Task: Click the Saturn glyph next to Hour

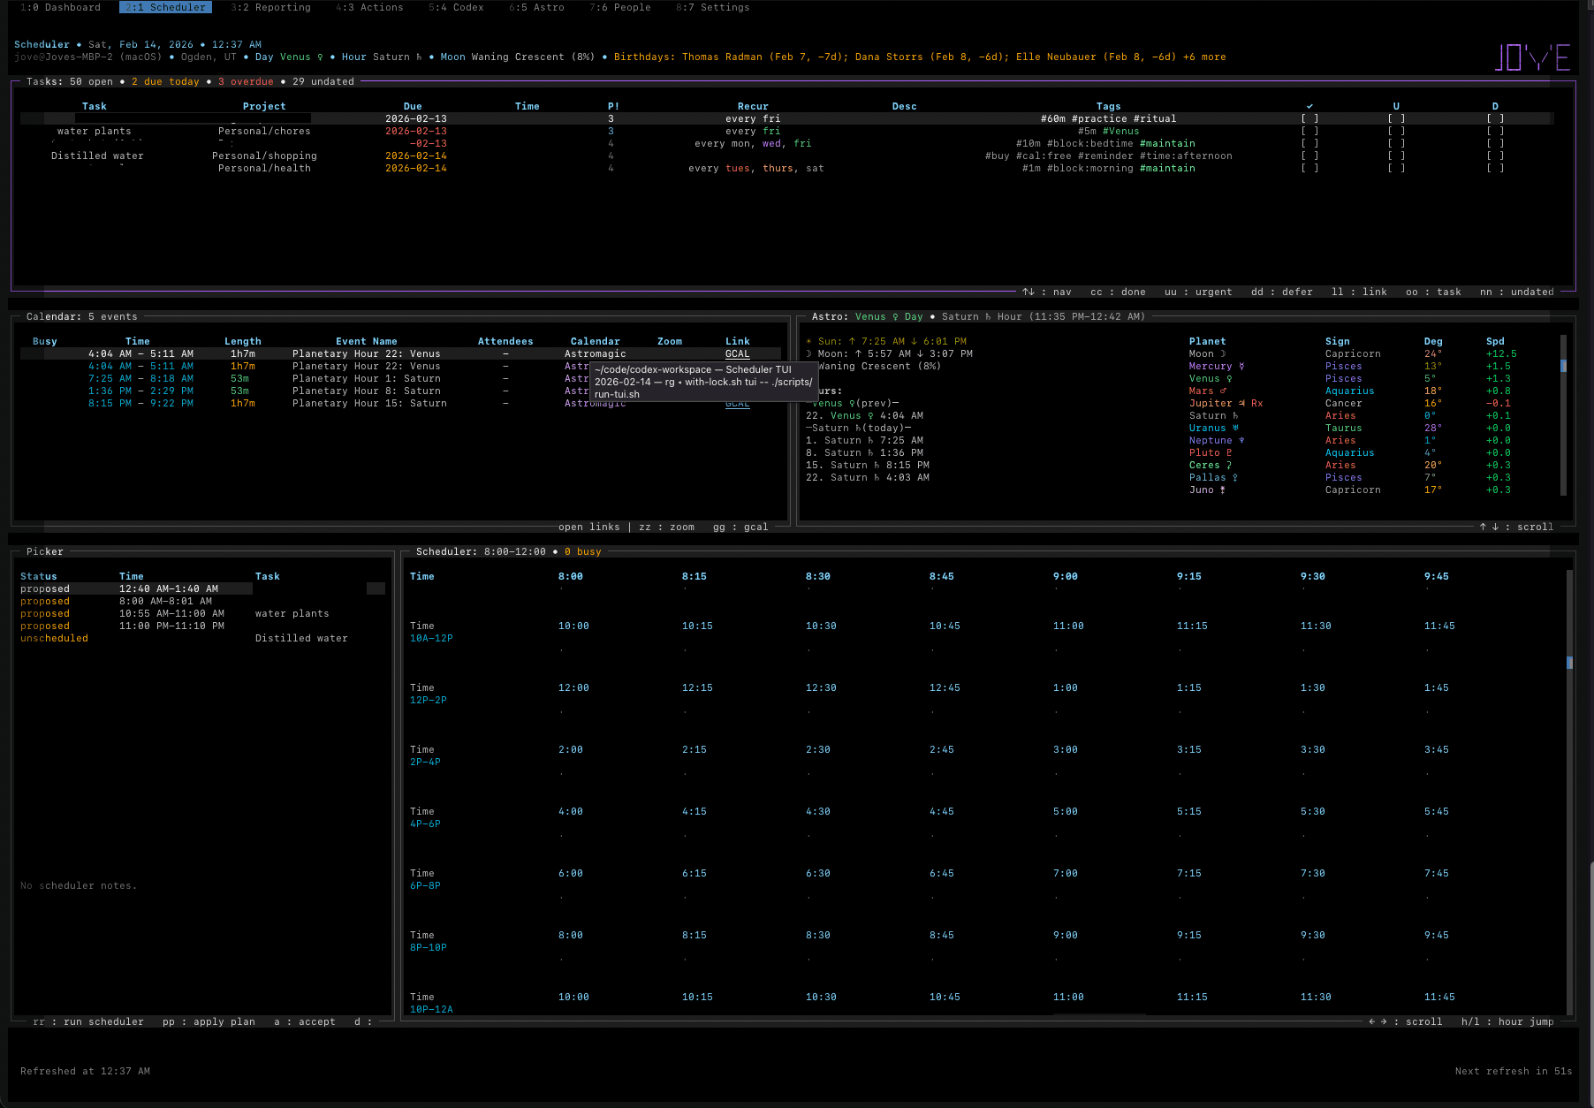Action: point(418,57)
